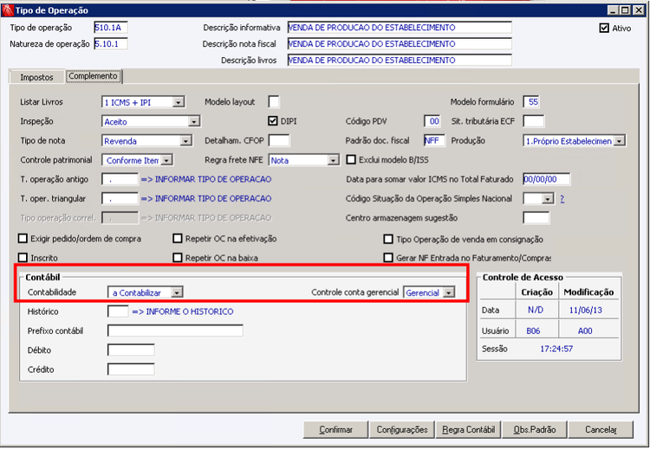This screenshot has width=650, height=449.
Task: Enable Exclui modelo B/ISS checkbox
Action: (x=351, y=160)
